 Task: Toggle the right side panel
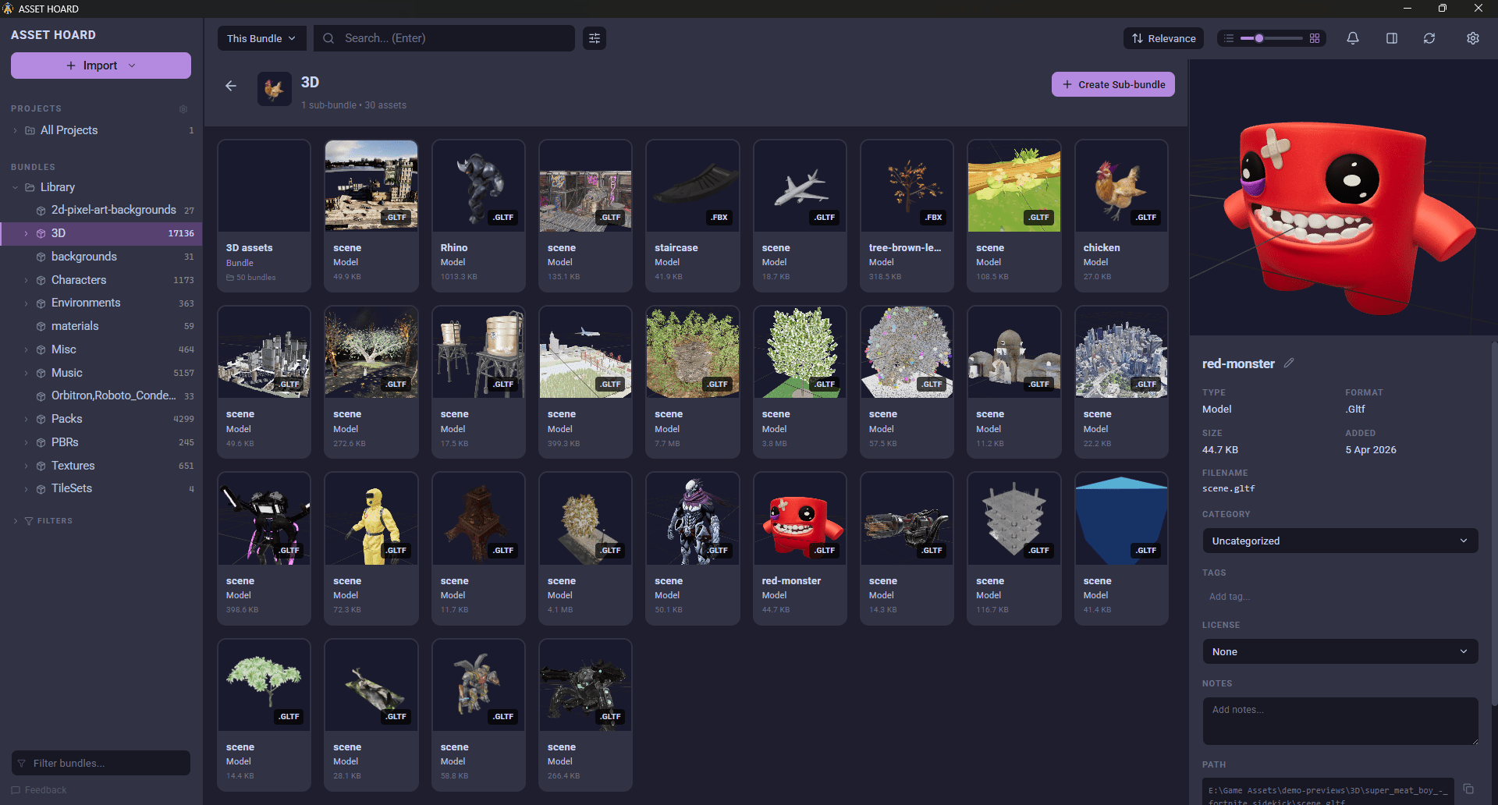(x=1391, y=37)
